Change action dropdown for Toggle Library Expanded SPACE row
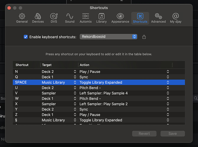 (168, 83)
